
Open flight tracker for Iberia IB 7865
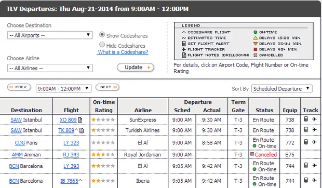tap(314, 180)
